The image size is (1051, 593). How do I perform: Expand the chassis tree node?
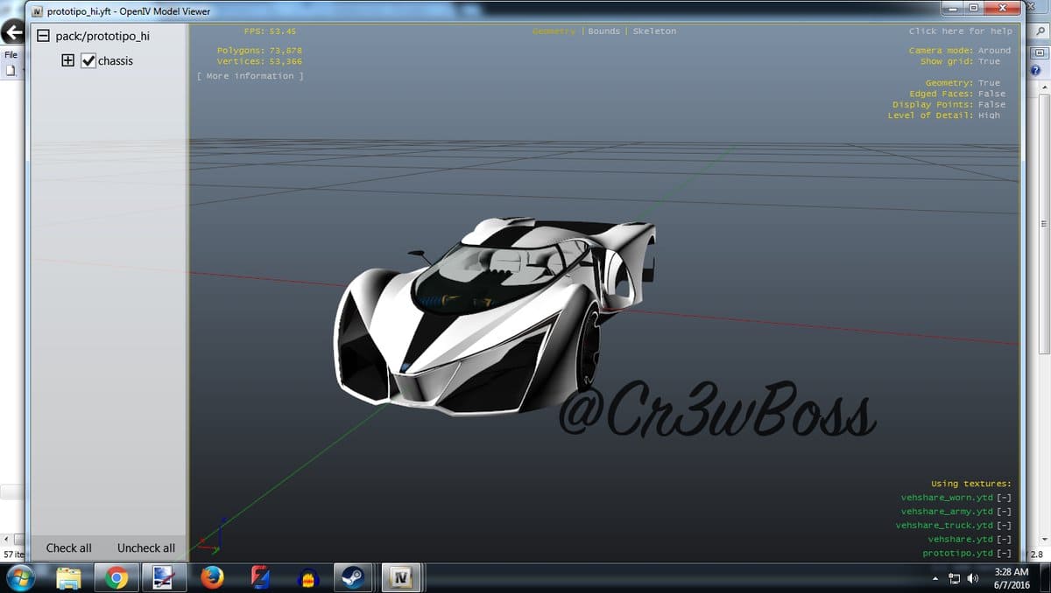pyautogui.click(x=68, y=61)
